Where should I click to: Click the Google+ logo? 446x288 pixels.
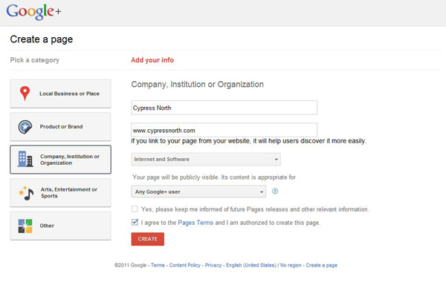[33, 12]
